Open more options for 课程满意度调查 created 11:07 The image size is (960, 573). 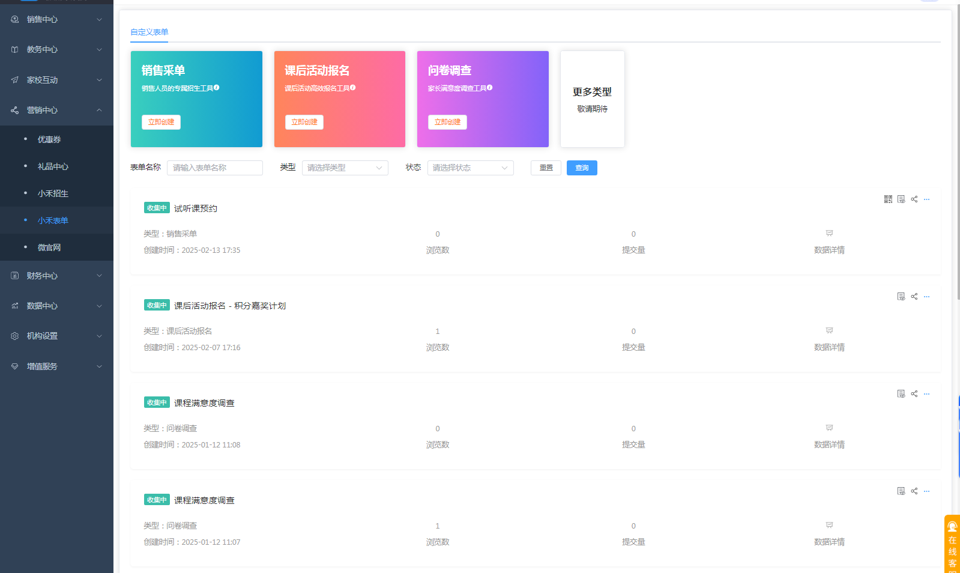[927, 491]
